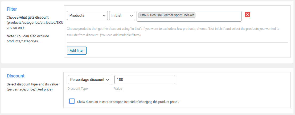Screen dimensions: 295x115
Task: Click the Filter section heading
Action: pos(12,9)
